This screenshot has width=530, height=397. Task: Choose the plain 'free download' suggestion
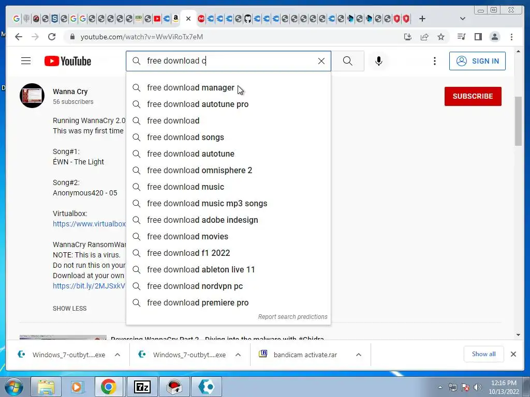click(x=228, y=121)
